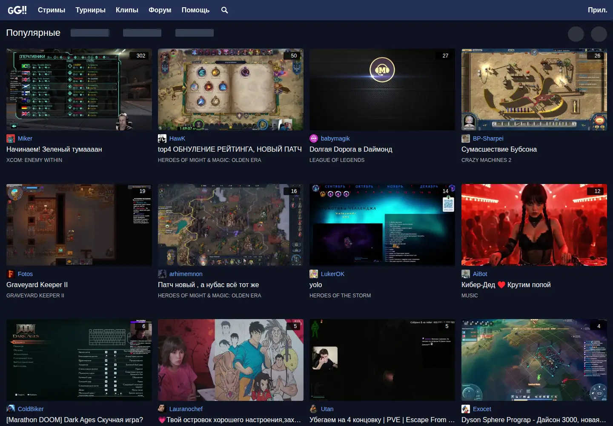Open XCOM stream thumbnail with 302 viewers
Viewport: 613px width, 426px height.
coord(79,89)
